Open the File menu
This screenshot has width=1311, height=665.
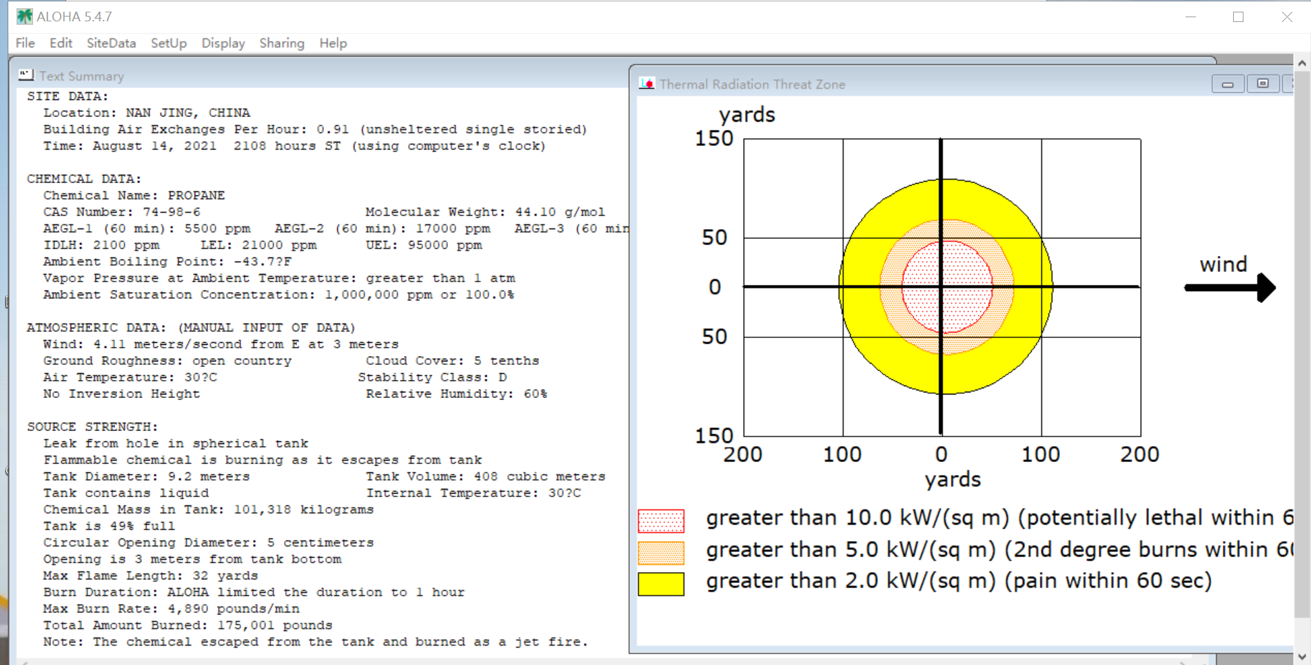click(25, 43)
